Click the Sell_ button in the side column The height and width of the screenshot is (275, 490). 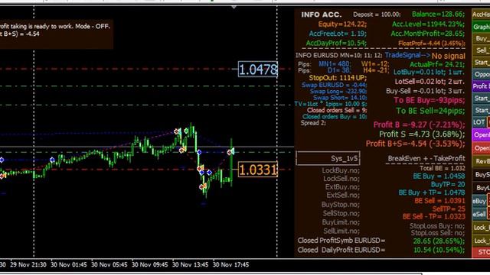click(x=481, y=50)
